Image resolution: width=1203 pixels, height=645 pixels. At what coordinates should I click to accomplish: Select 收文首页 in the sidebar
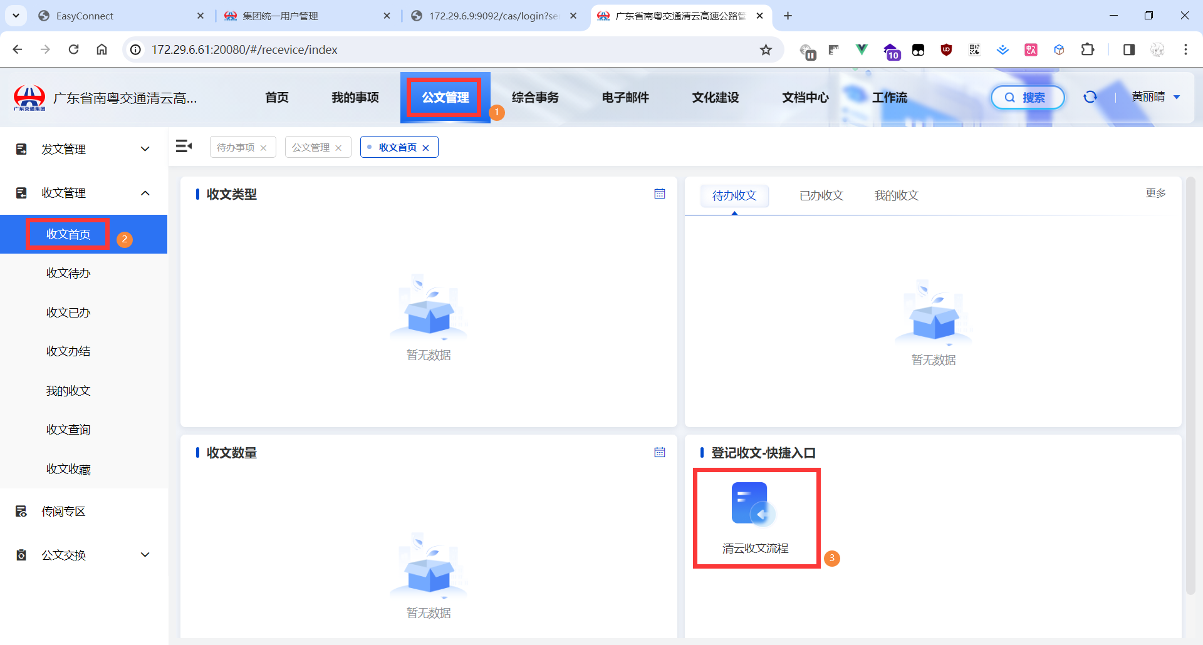click(84, 234)
